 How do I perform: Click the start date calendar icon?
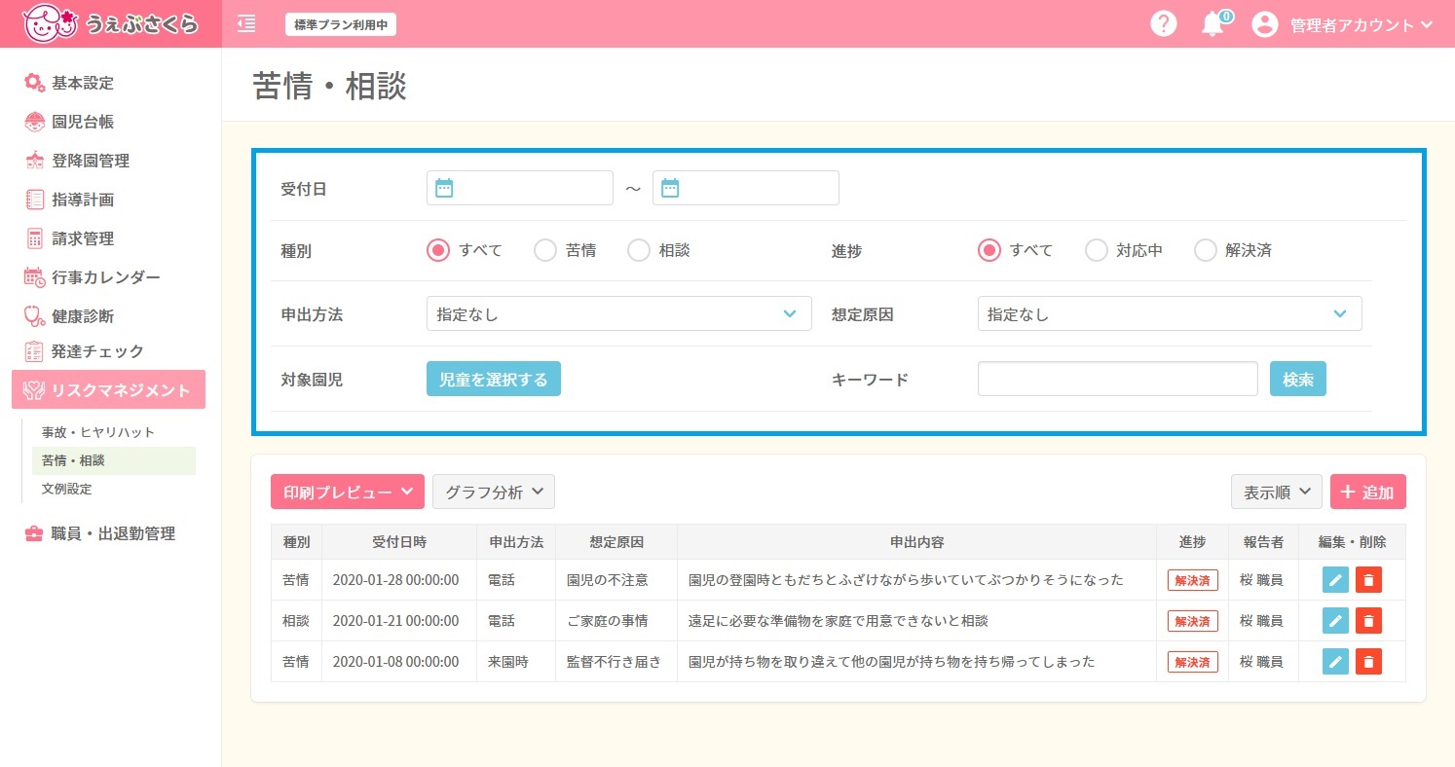click(x=444, y=188)
